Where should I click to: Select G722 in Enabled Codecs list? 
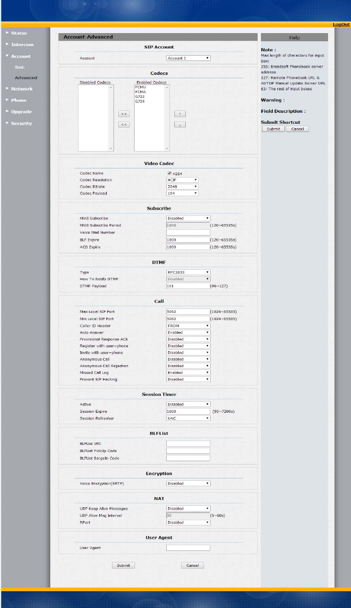[140, 97]
